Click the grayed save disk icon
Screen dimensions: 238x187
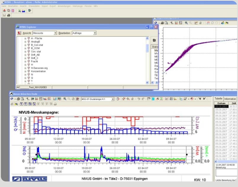pyautogui.click(x=4, y=15)
